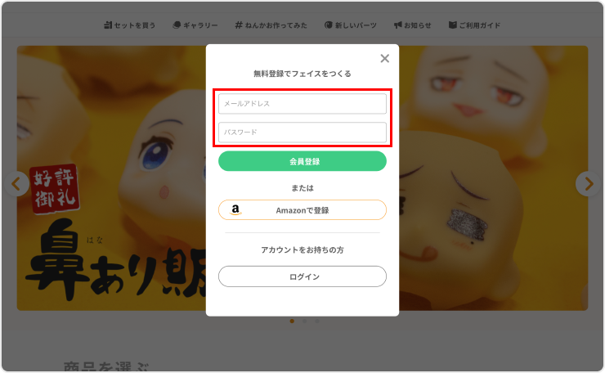Click the お知らせ megaphone icon
The image size is (605, 373).
[397, 25]
